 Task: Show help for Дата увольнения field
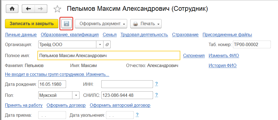pyautogui.click(x=137, y=114)
